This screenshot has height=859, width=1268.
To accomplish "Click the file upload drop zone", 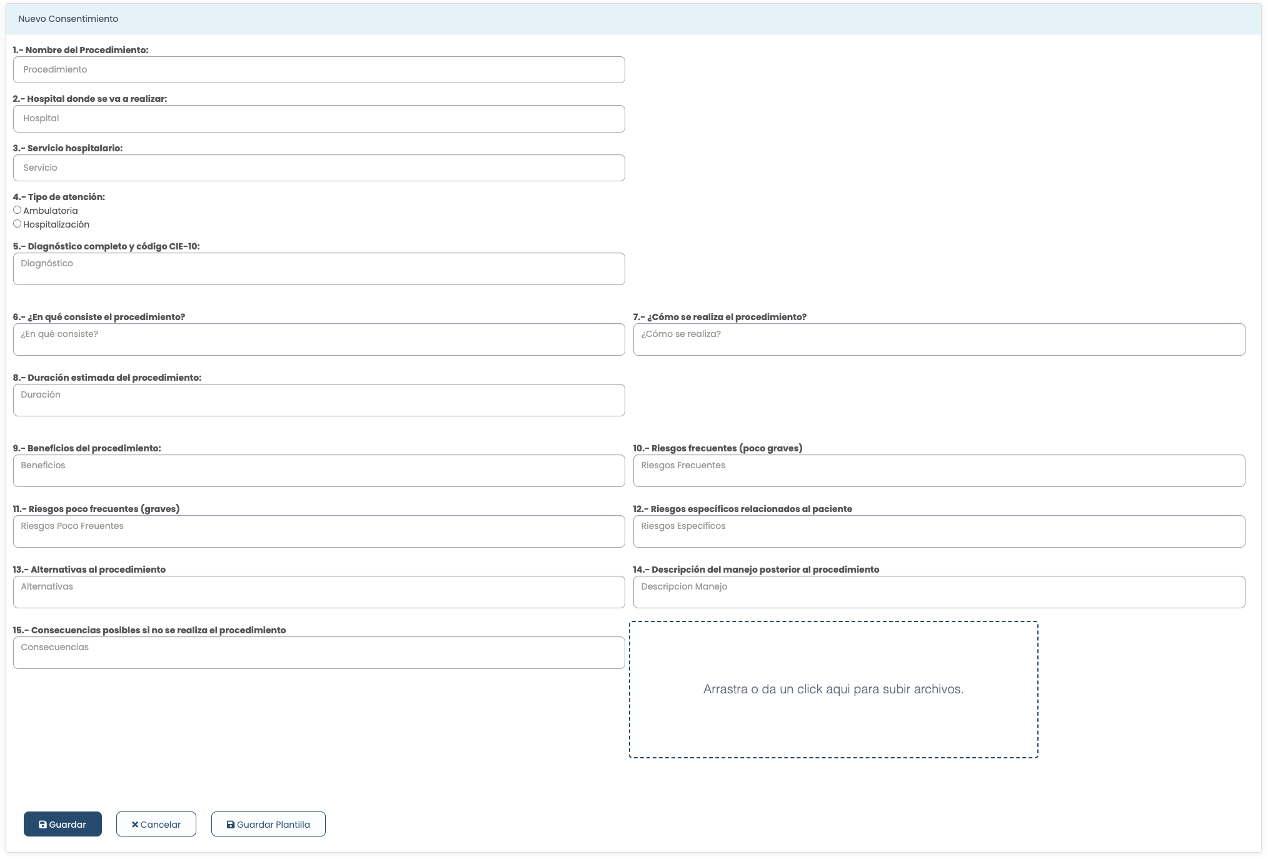I will [x=833, y=690].
